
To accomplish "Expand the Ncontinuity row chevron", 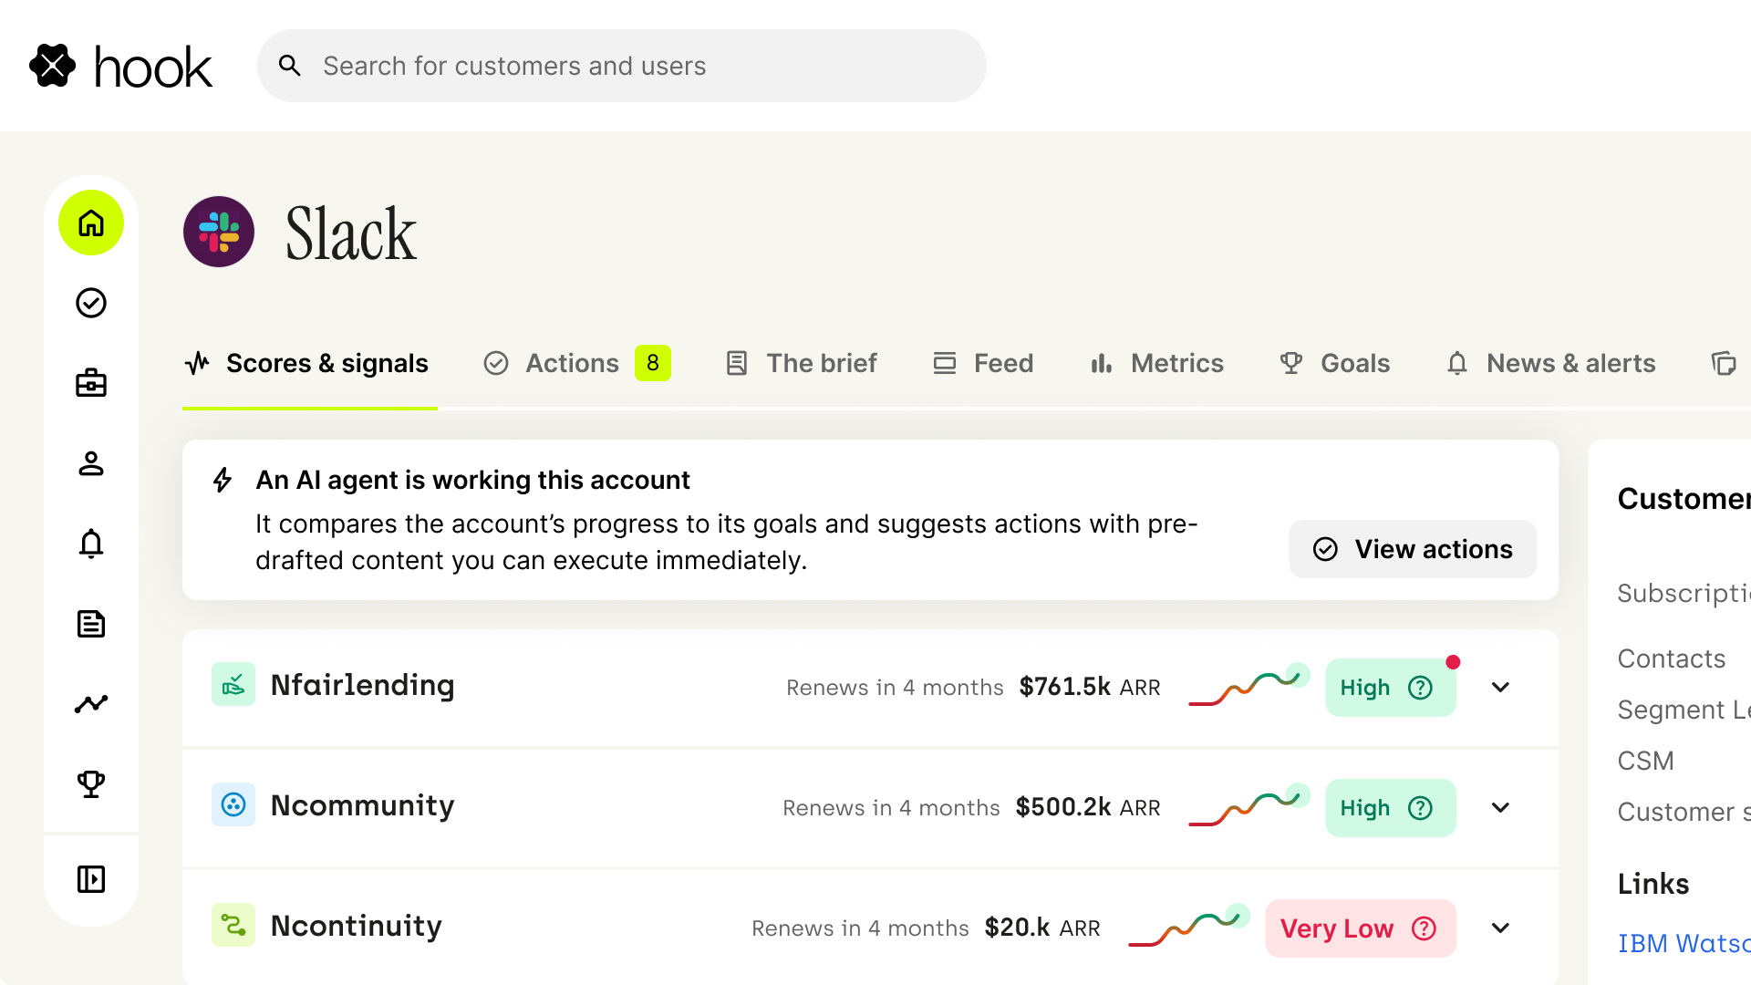I will click(1501, 928).
